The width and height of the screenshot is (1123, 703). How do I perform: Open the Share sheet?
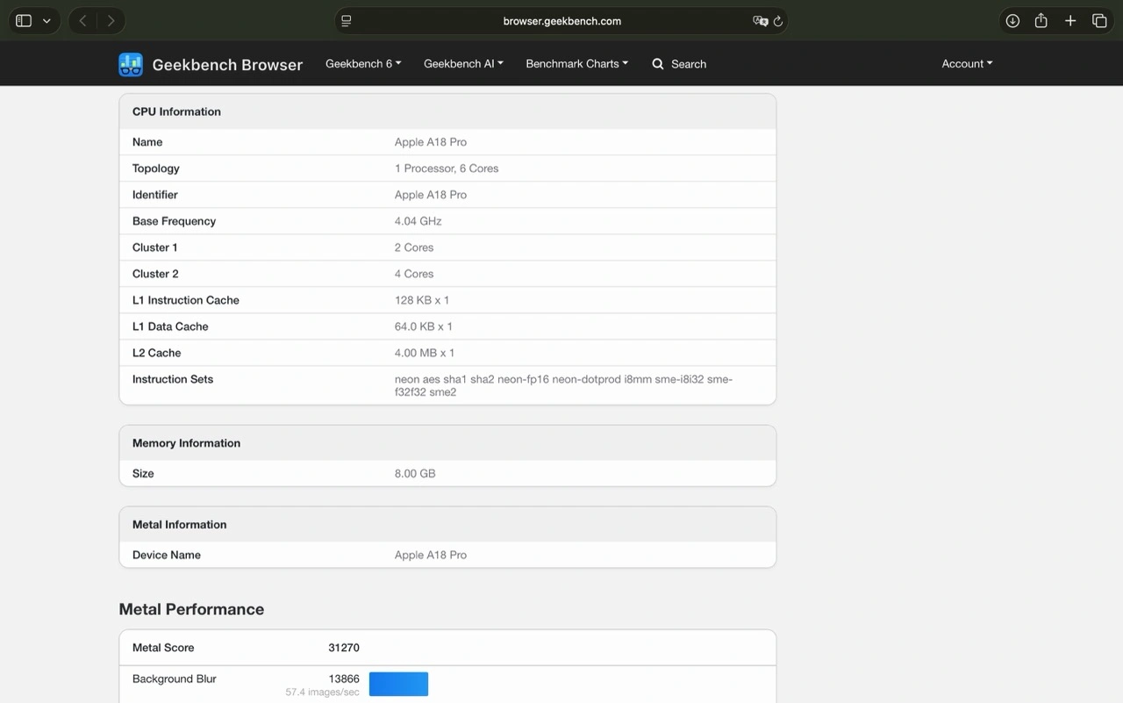1041,21
